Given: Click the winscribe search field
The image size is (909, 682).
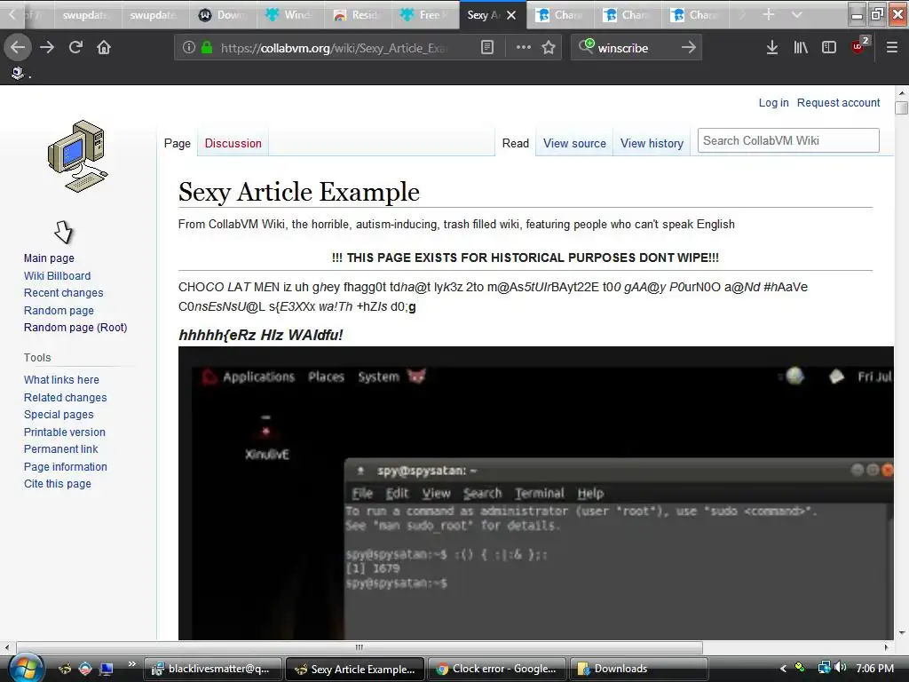Looking at the screenshot, I should [636, 48].
